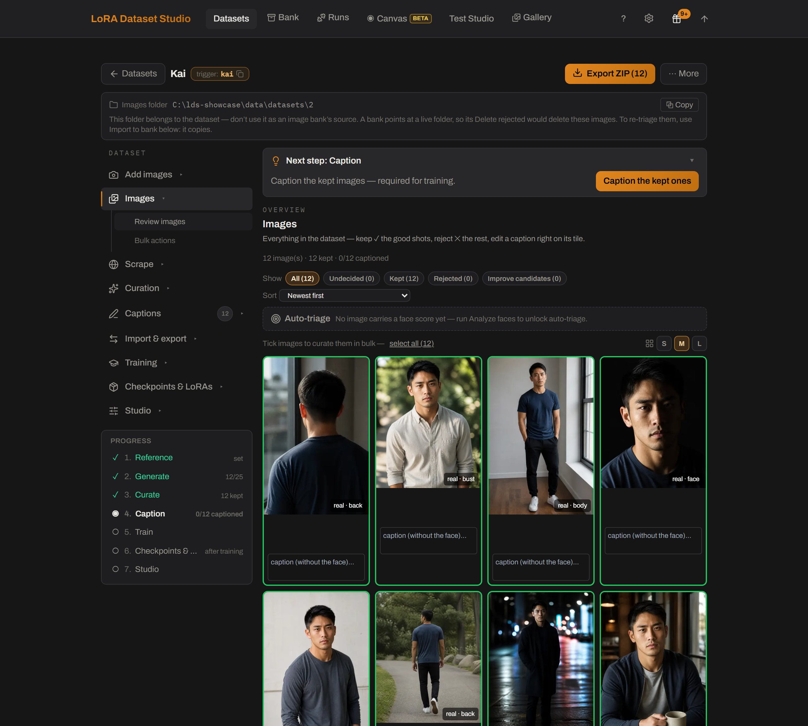Screen dimensions: 808x726
Task: Open the Sort dropdown Newest first
Action: click(x=345, y=295)
